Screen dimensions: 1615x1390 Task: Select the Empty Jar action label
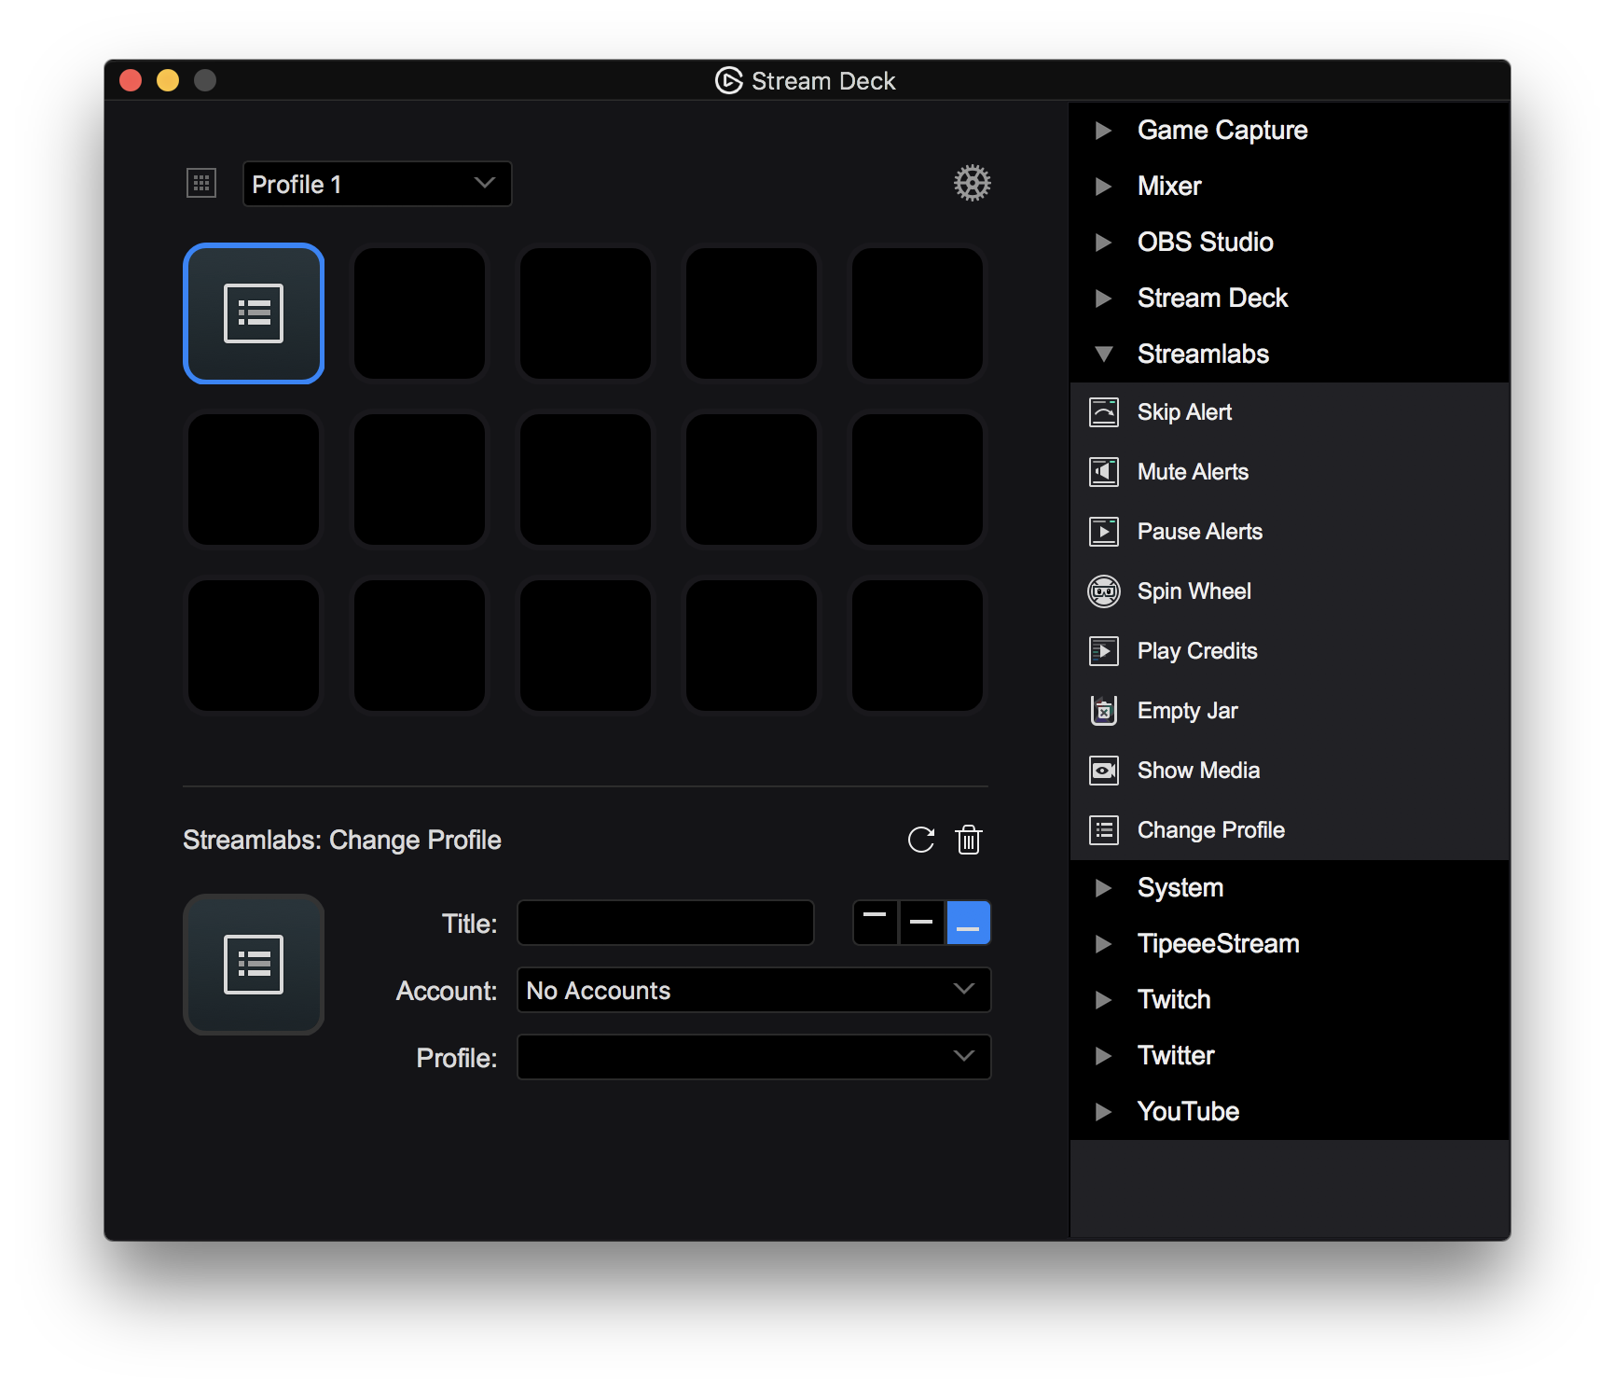pos(1188,710)
